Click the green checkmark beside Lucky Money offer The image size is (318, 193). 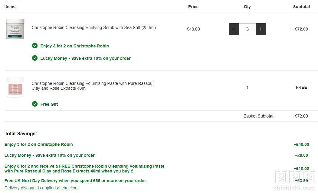click(x=35, y=58)
